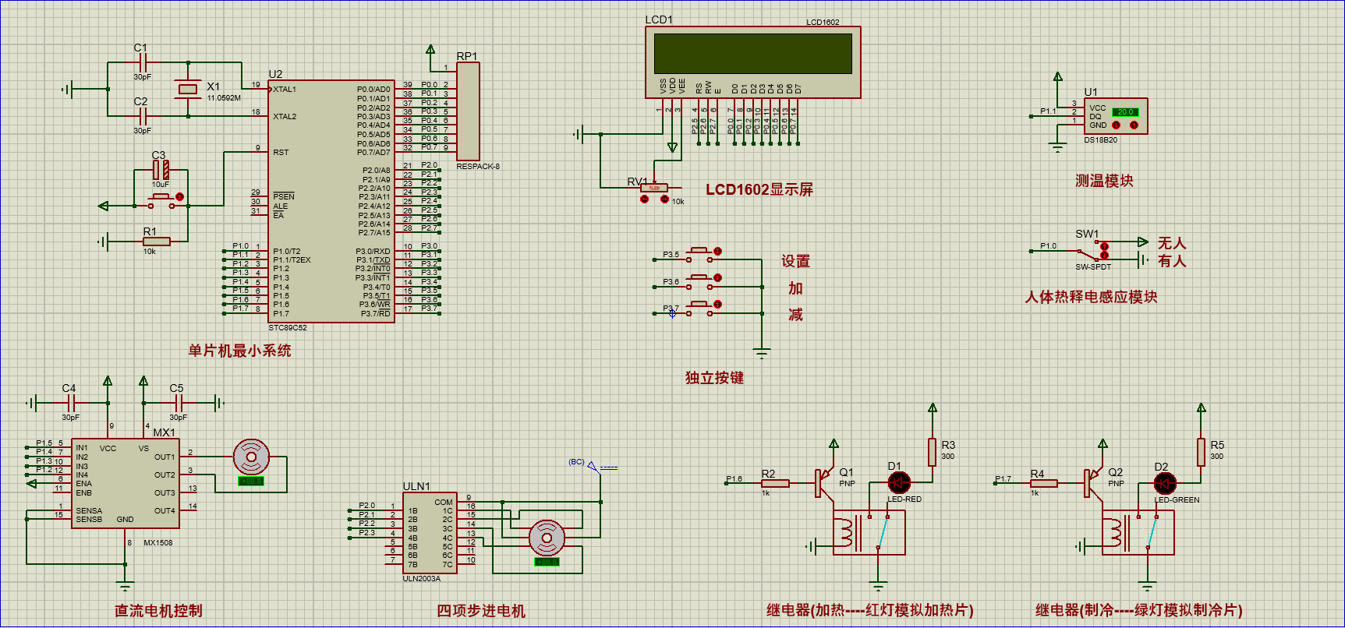Viewport: 1345px width, 628px height.
Task: Select resistor R3 300
Action: (932, 452)
